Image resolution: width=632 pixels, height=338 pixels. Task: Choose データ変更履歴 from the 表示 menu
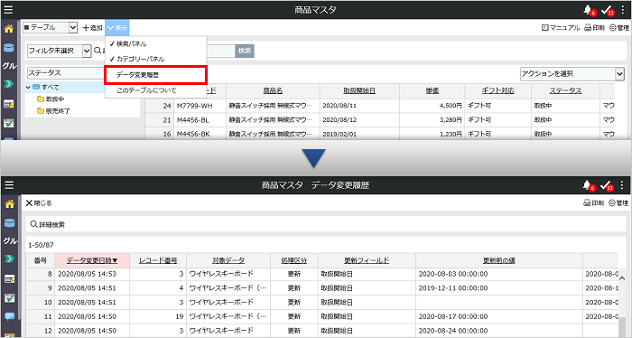point(155,75)
